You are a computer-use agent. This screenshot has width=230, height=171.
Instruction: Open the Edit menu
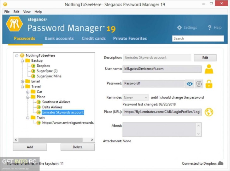[x=16, y=12]
